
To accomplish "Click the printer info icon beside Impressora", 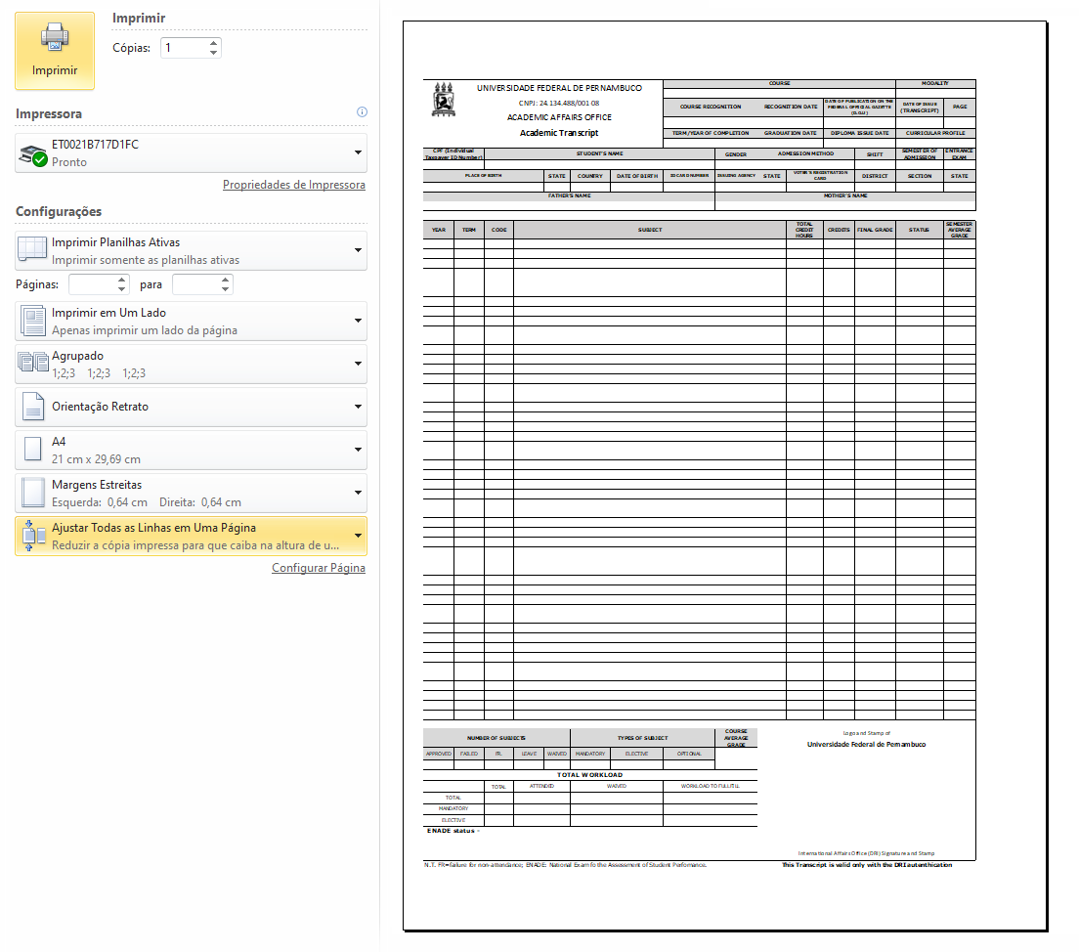I will click(x=362, y=112).
